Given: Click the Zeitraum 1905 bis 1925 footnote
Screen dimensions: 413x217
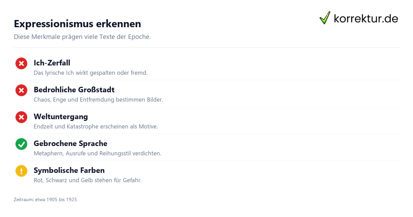Looking at the screenshot, I should coord(45,199).
